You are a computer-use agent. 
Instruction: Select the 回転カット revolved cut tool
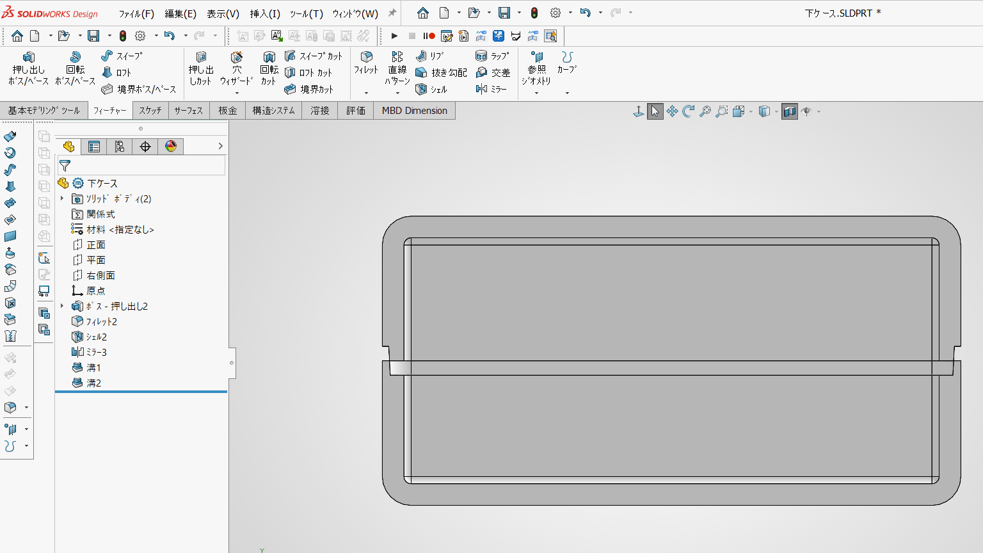(x=269, y=68)
